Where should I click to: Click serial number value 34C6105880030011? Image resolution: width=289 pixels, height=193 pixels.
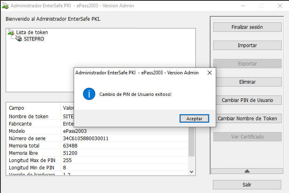[86, 139]
